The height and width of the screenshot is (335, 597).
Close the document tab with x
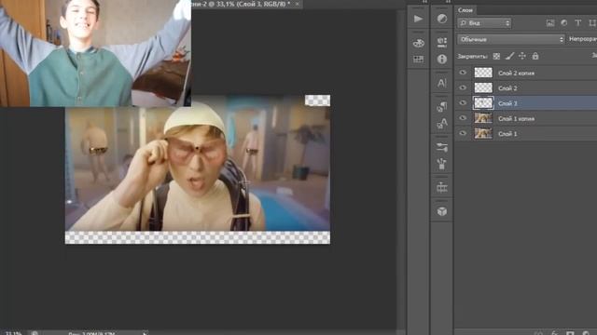tap(297, 4)
